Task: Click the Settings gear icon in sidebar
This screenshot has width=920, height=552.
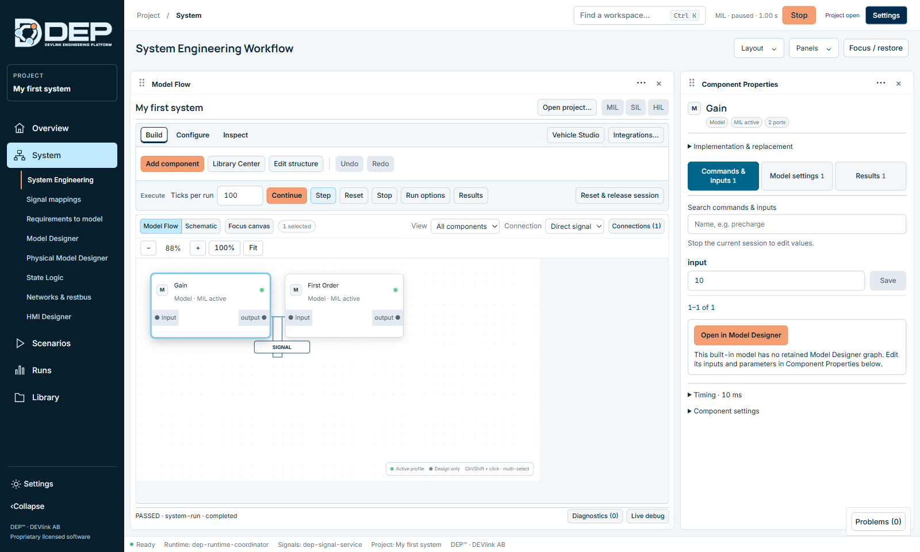Action: (16, 484)
